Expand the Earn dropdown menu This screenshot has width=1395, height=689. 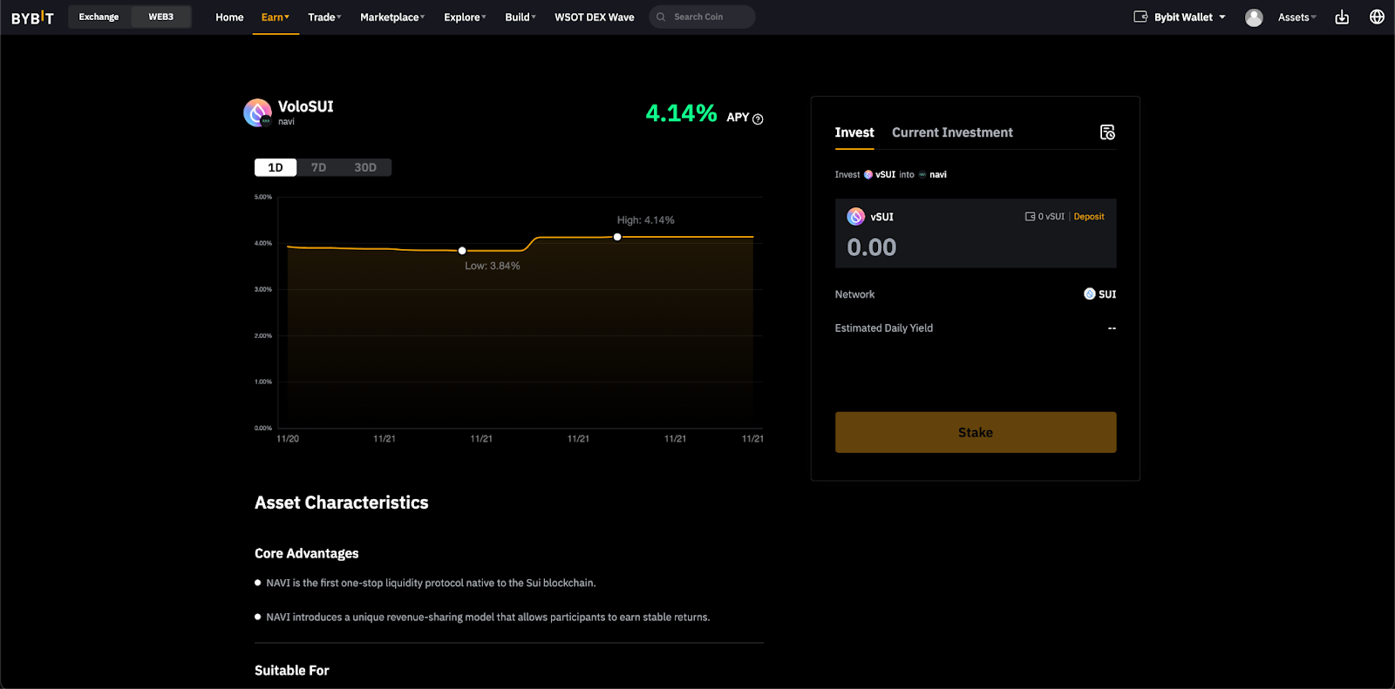[276, 17]
